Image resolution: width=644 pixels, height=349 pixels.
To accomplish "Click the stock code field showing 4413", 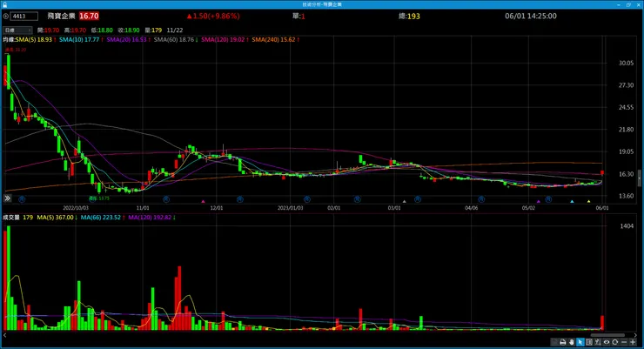I will 24,17.
